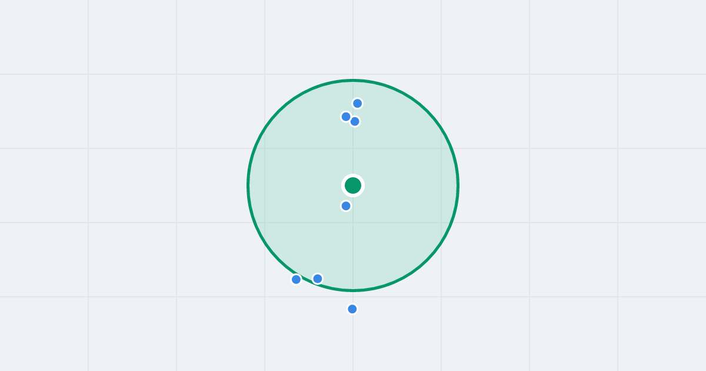This screenshot has height=371, width=706.
Task: Select the lowest dot of the top three-dot cluster
Action: tap(355, 121)
